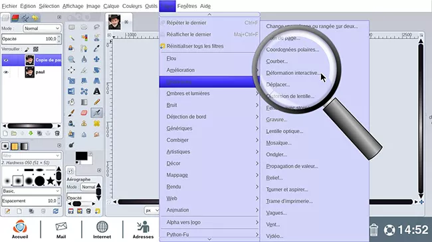Select the Eraser tool
The image size is (432, 242).
tap(84, 113)
